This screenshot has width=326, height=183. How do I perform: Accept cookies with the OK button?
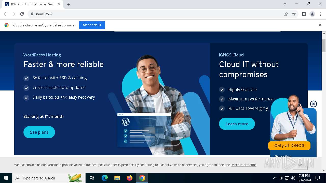(x=300, y=165)
